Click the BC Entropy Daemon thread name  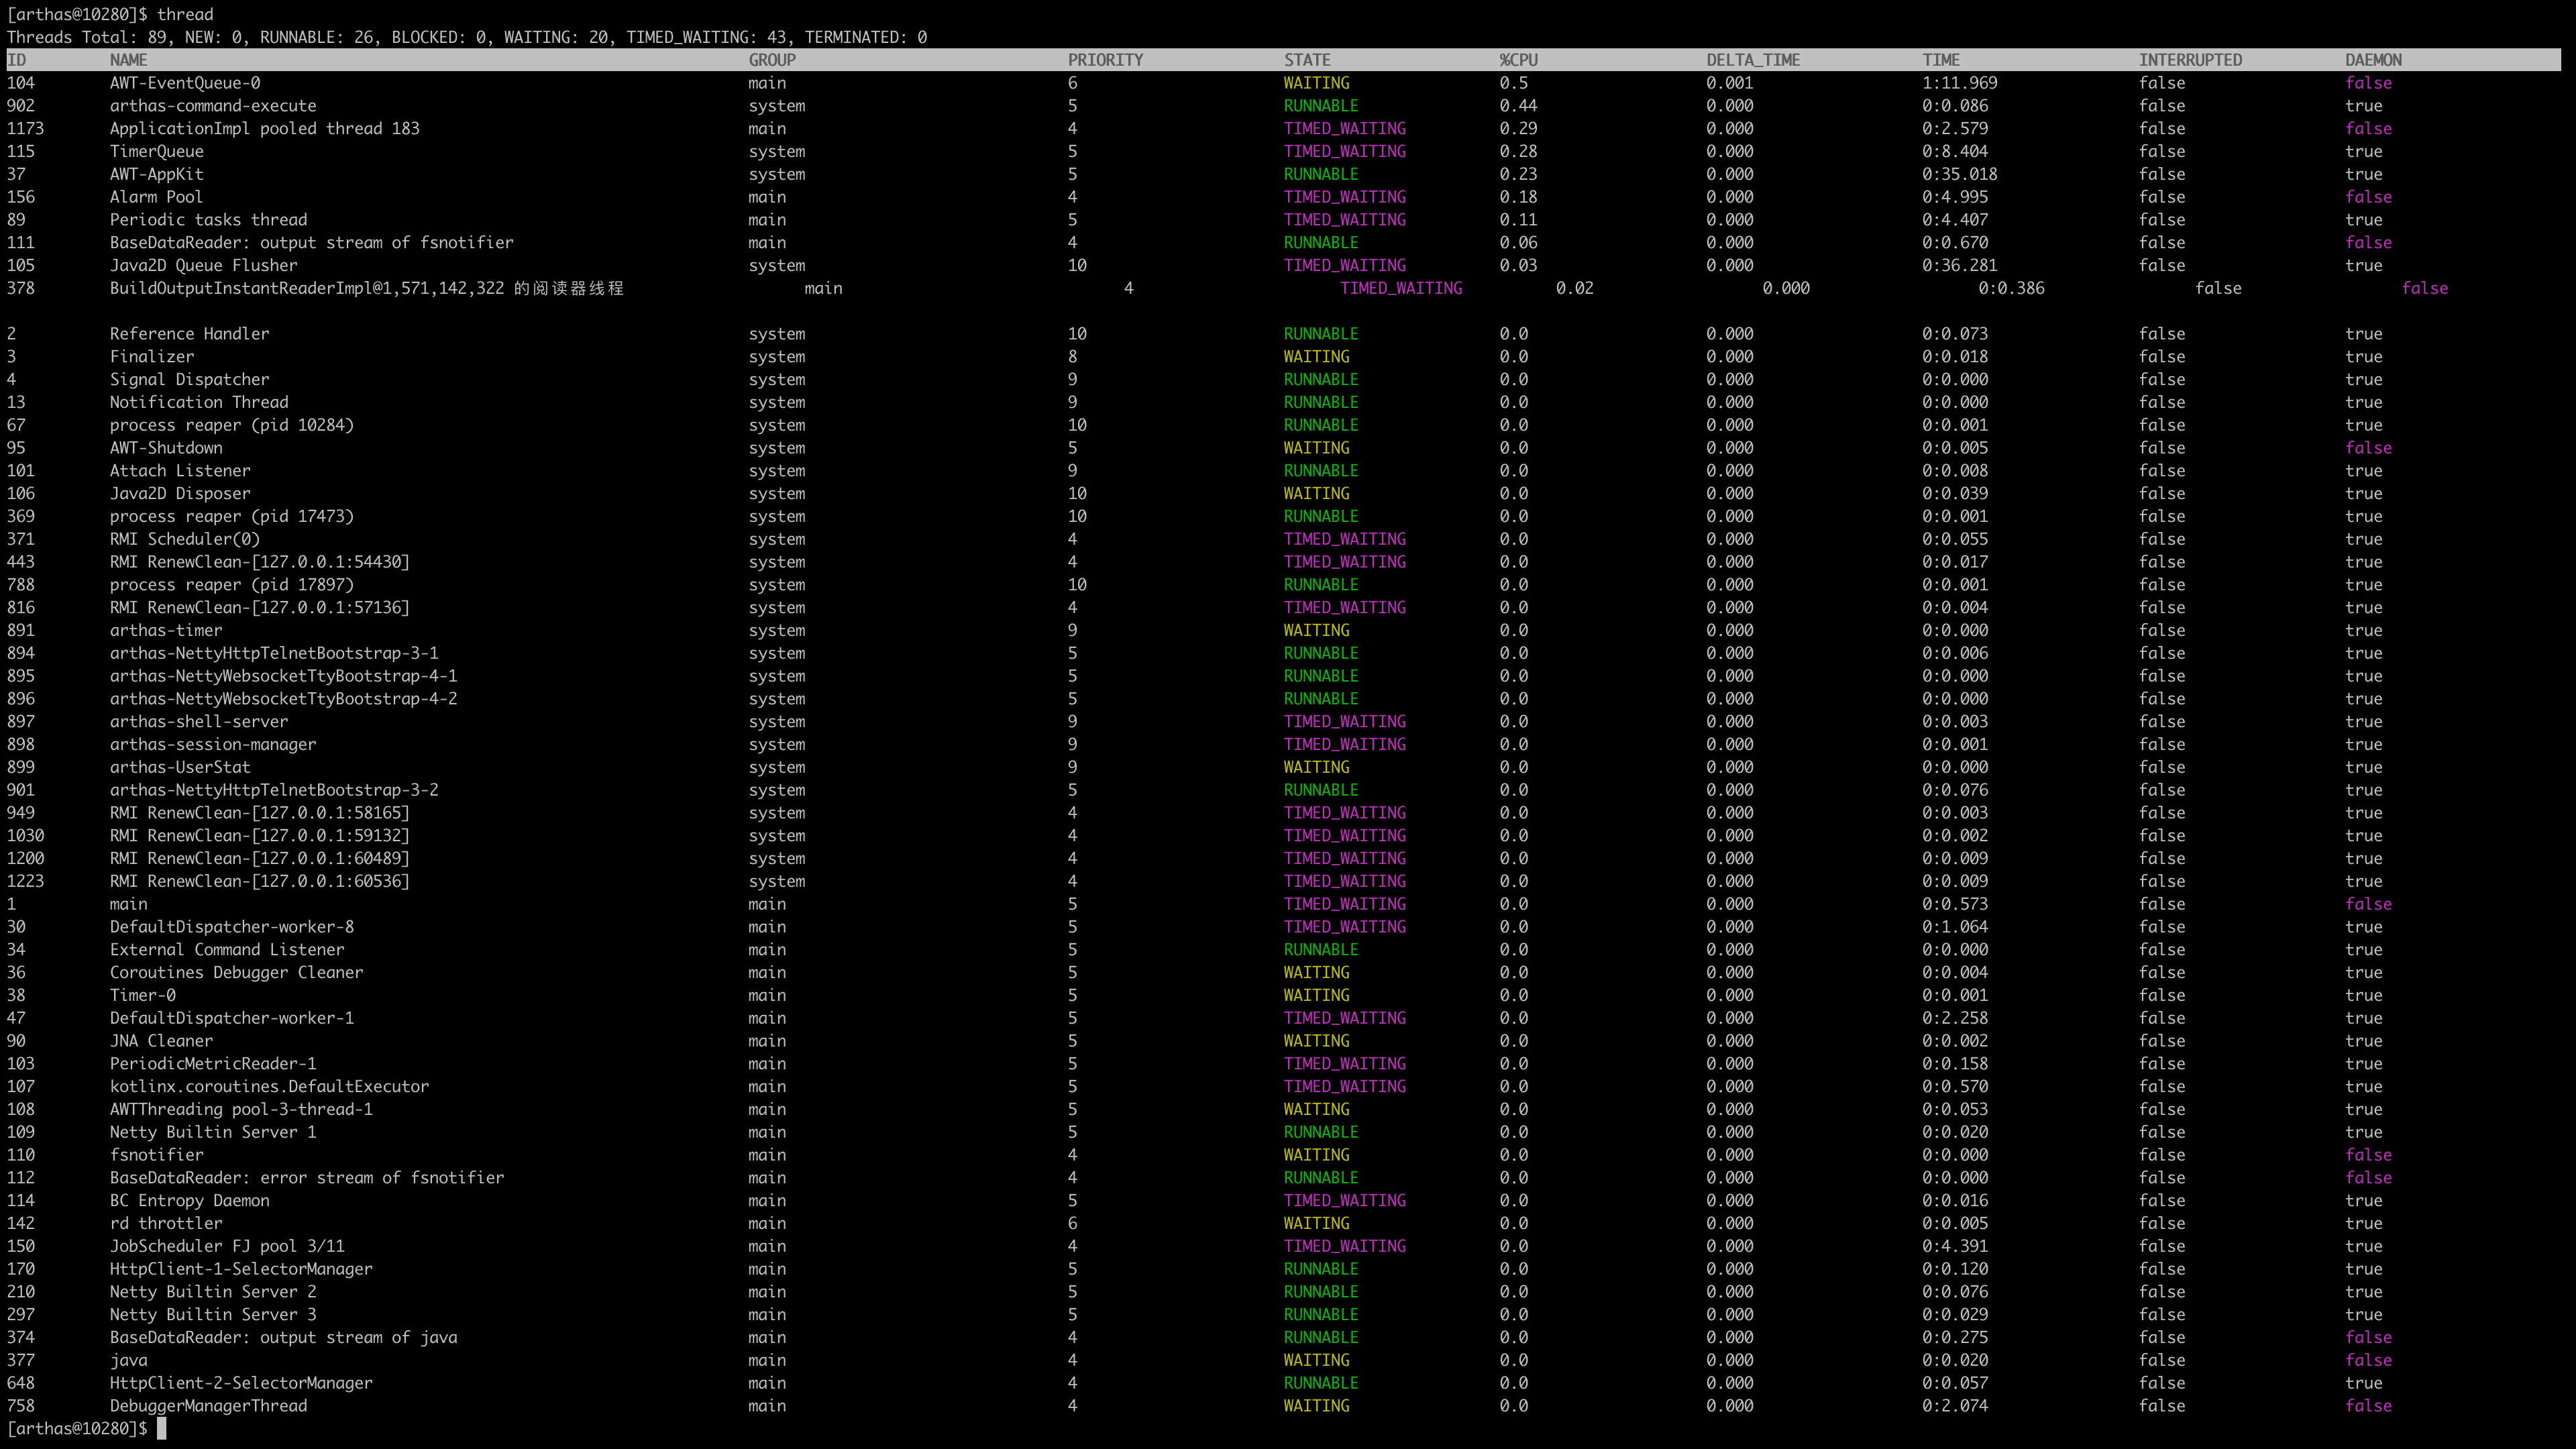click(189, 1201)
